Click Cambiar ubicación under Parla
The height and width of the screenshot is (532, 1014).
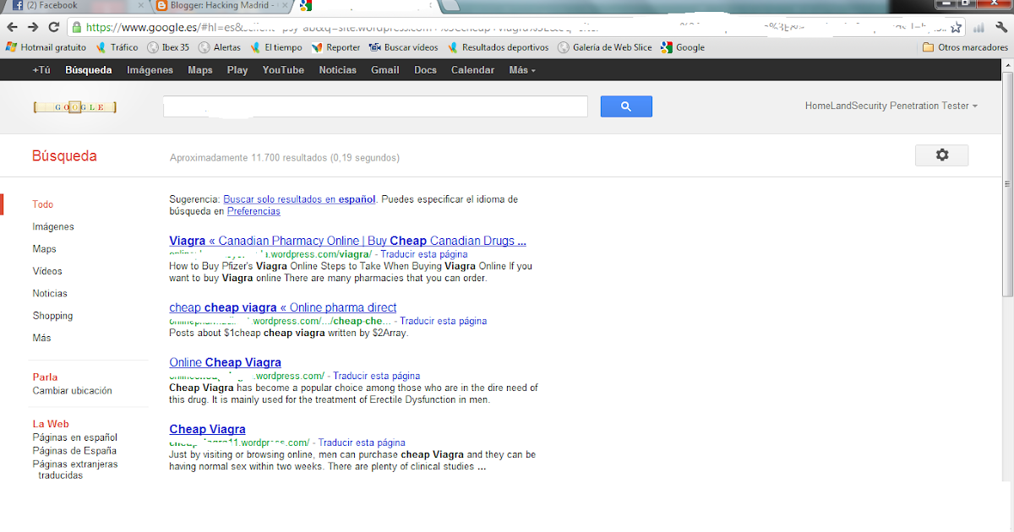[x=72, y=391]
